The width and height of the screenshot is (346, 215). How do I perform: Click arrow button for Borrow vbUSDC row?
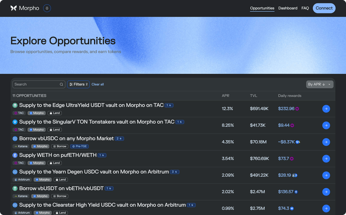pos(326,142)
